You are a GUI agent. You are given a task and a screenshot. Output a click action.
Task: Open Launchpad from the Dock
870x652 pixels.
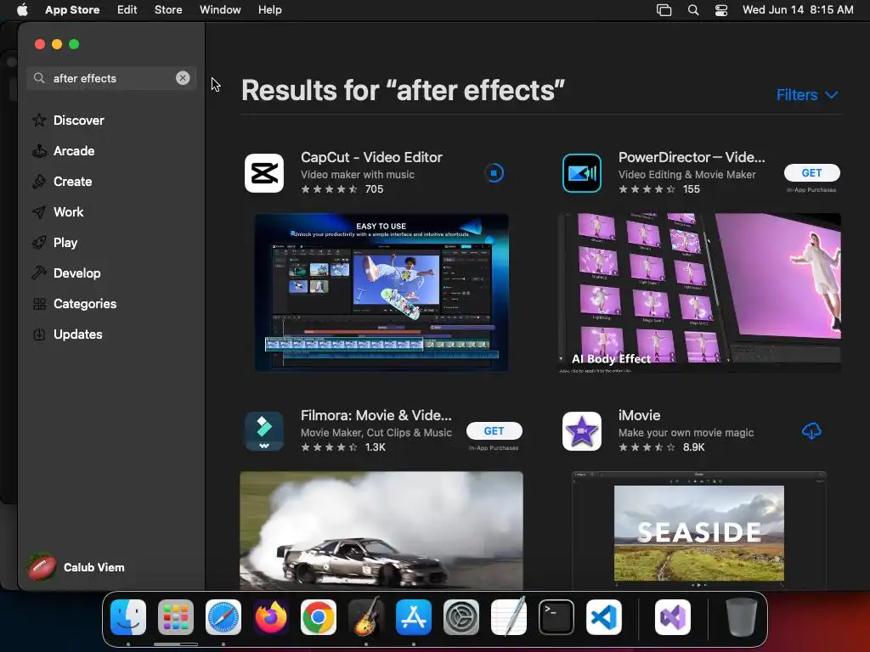coord(176,617)
